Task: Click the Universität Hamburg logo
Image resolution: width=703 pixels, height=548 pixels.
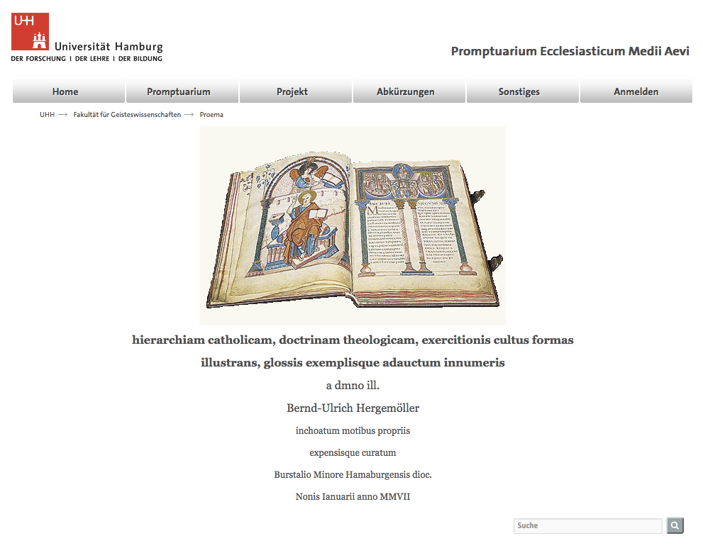Action: click(87, 37)
